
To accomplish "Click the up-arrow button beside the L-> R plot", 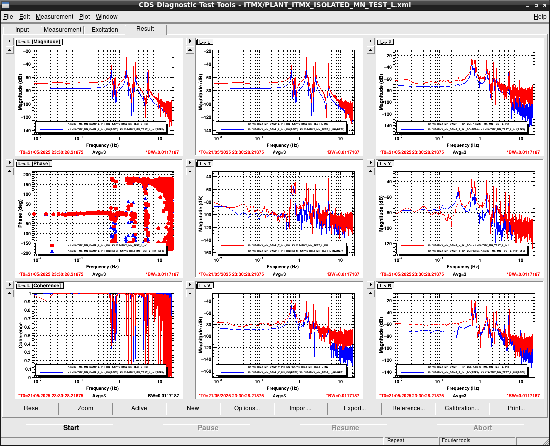I will click(x=371, y=294).
